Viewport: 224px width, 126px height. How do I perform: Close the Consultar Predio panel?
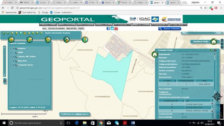coord(215,50)
